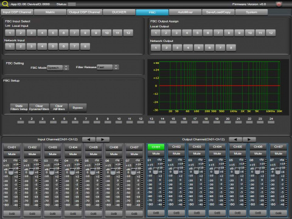The image size is (292, 219).
Task: Click input channel 01 fader knob
Action: pos(11,172)
